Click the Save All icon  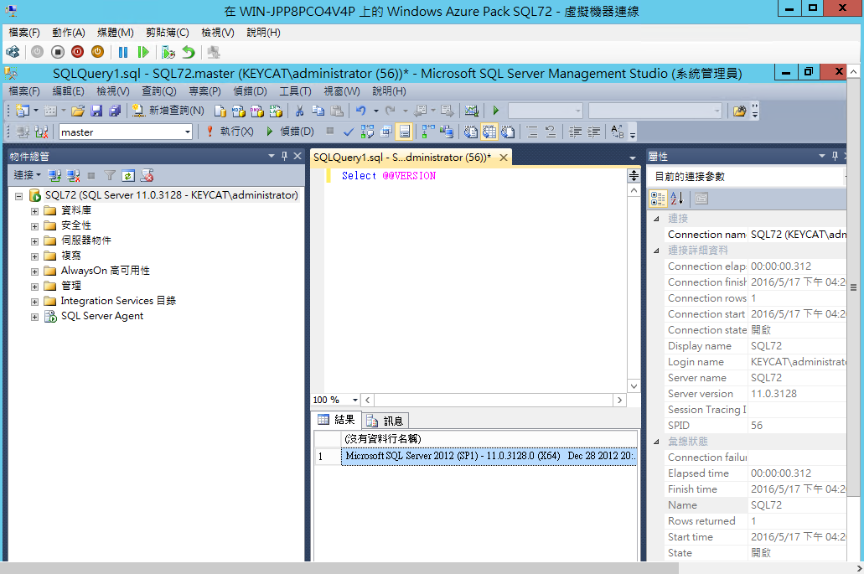(115, 111)
